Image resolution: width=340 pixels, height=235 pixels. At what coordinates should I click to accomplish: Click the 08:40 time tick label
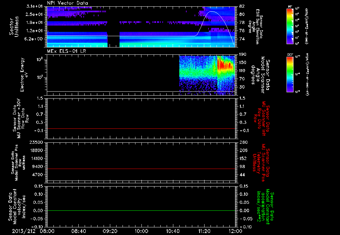click(x=78, y=231)
